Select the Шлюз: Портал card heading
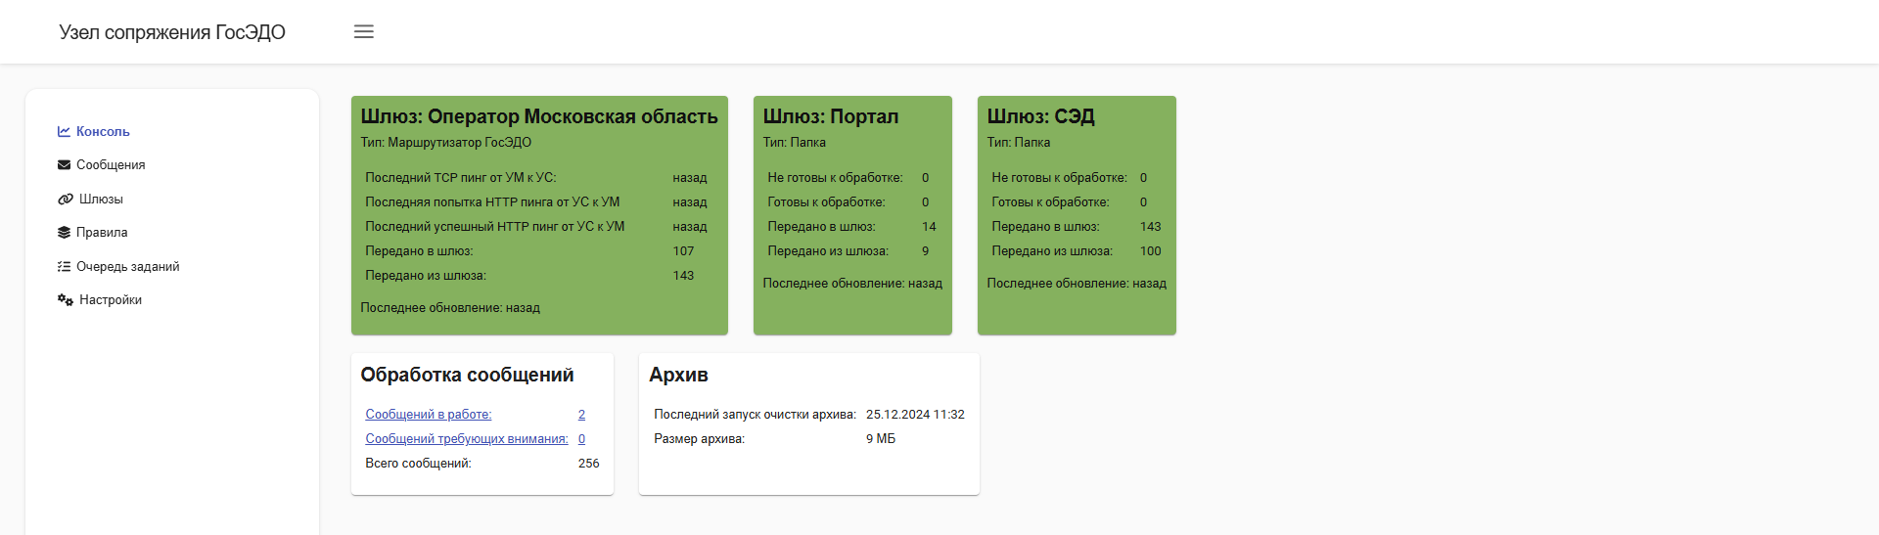1879x535 pixels. [831, 116]
